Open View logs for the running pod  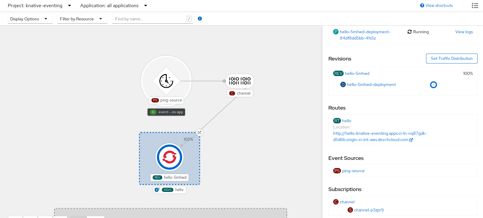click(x=464, y=32)
